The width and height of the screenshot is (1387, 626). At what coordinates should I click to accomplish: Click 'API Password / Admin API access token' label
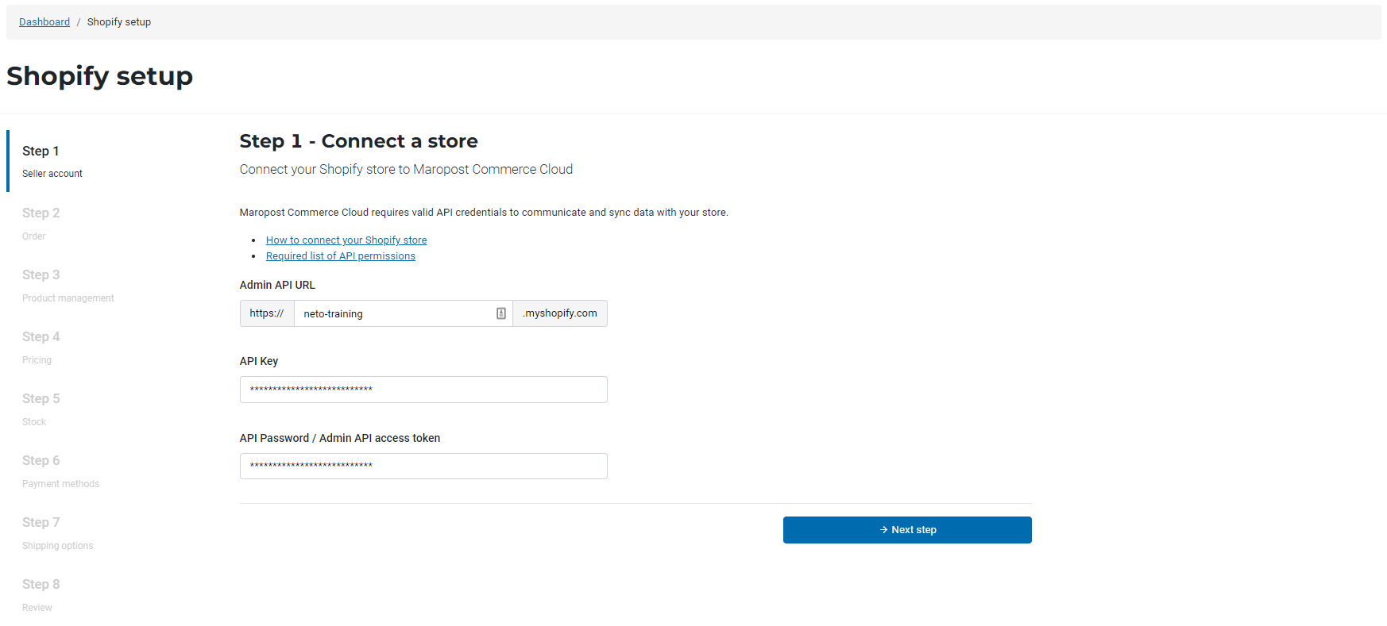tap(340, 438)
